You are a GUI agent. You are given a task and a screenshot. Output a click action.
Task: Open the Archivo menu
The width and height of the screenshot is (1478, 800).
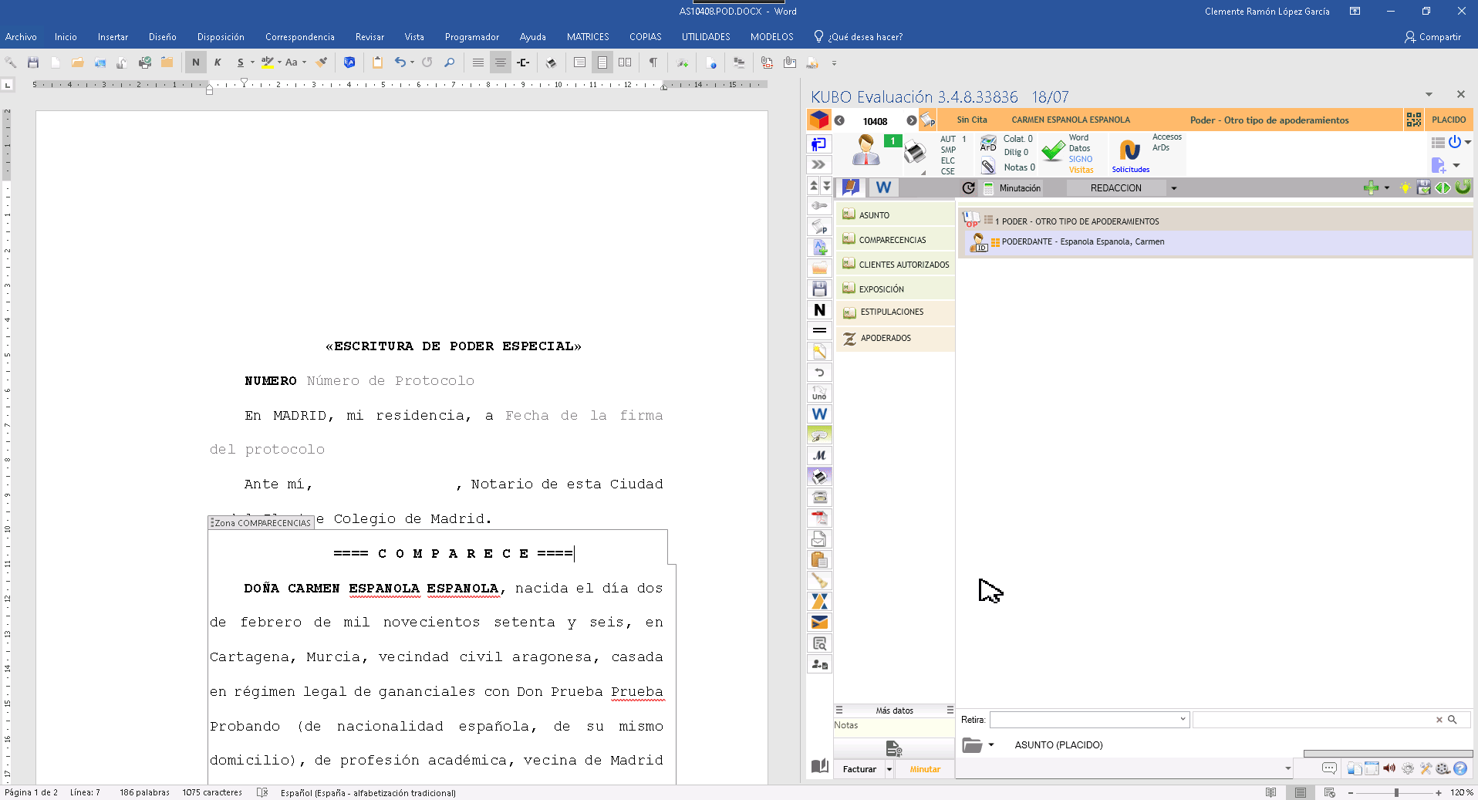tap(21, 36)
